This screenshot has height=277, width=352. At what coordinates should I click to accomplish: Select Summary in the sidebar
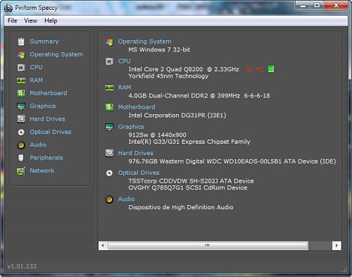tap(44, 42)
